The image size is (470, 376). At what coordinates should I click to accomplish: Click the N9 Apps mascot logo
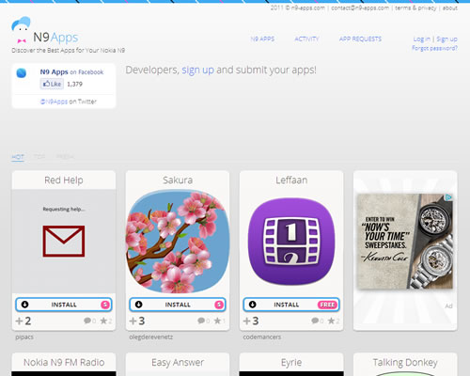coord(21,30)
